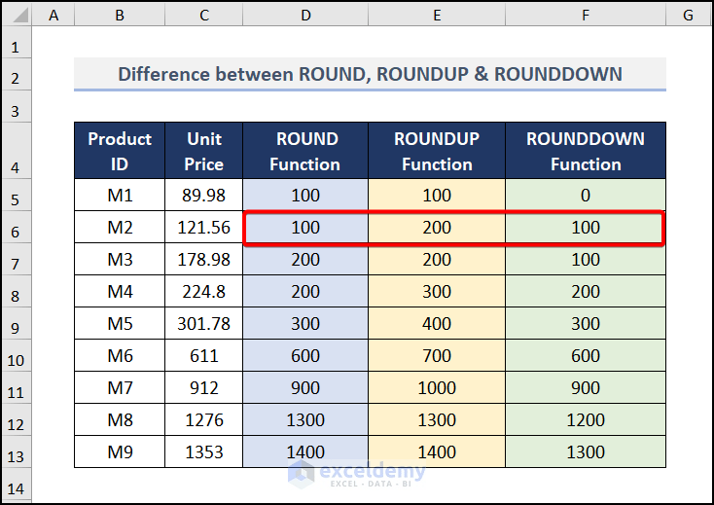Select the cell containing M9

coord(120,451)
